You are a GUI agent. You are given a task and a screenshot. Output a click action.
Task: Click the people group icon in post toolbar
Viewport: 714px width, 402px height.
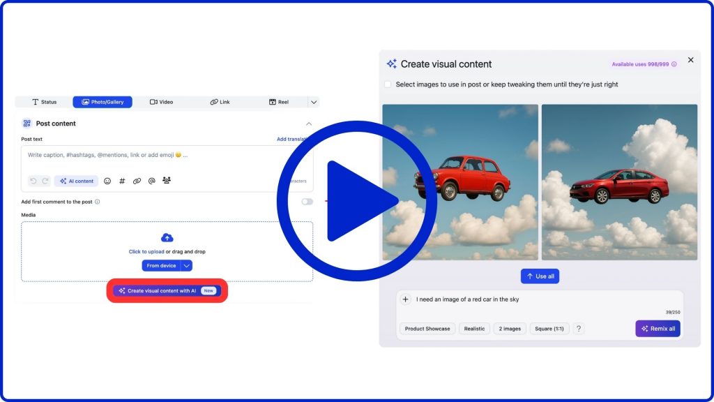[167, 181]
